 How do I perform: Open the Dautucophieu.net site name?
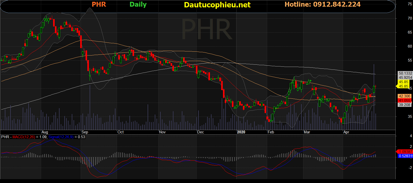point(217,5)
